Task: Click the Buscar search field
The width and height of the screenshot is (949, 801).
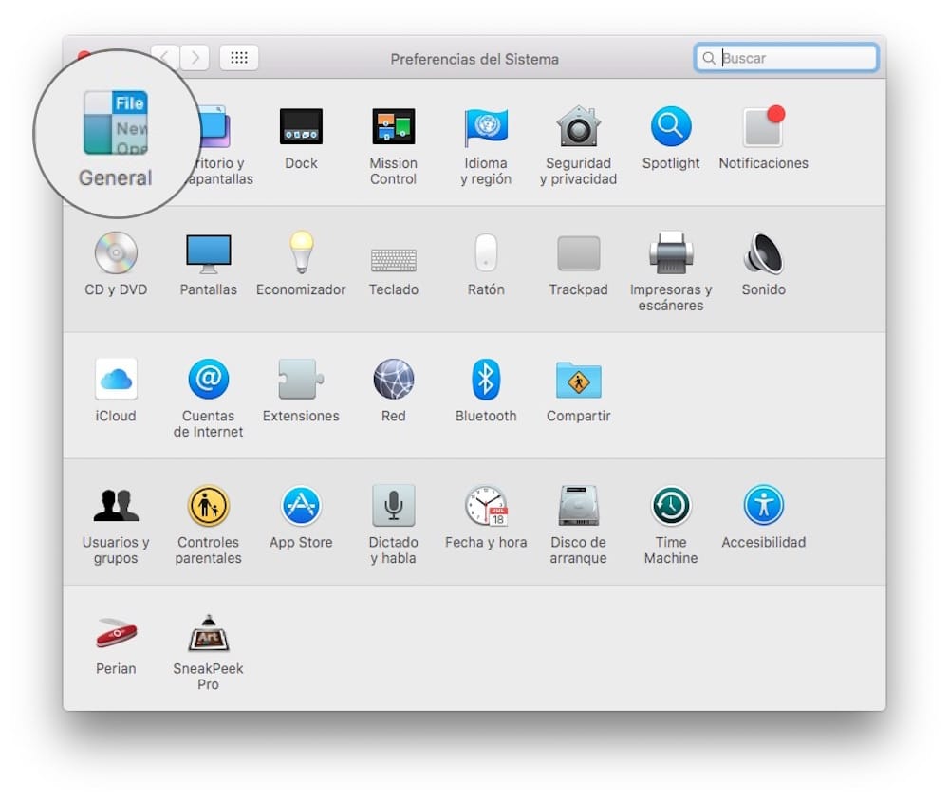Action: click(795, 58)
